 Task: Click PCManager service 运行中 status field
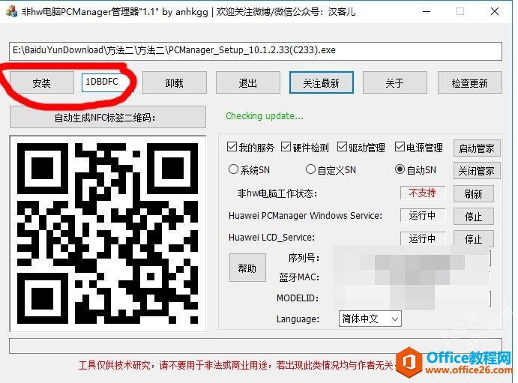tap(423, 216)
